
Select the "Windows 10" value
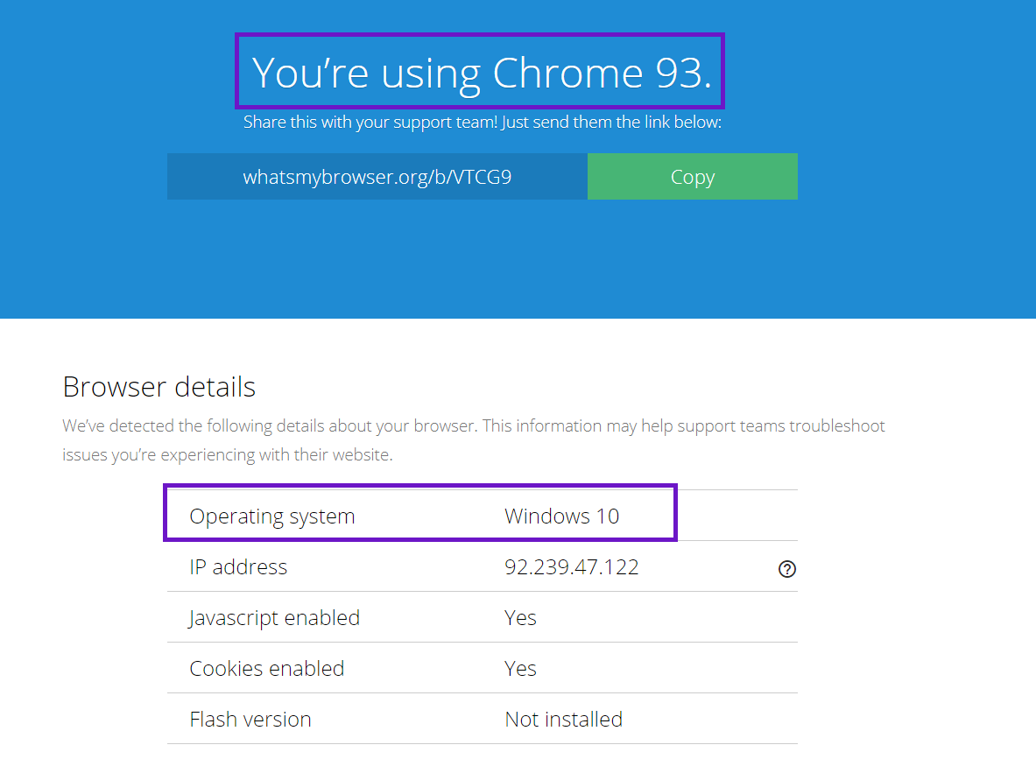click(561, 516)
